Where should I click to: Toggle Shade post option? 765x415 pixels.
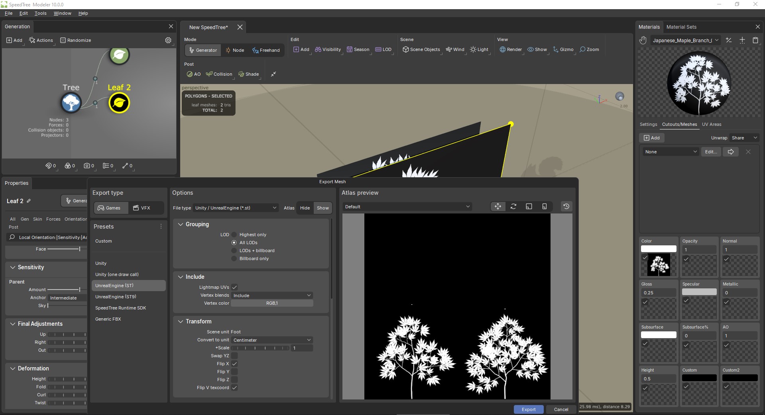(249, 74)
